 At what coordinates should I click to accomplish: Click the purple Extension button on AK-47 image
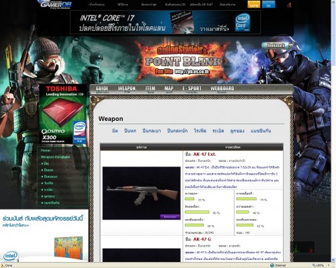pos(170,217)
